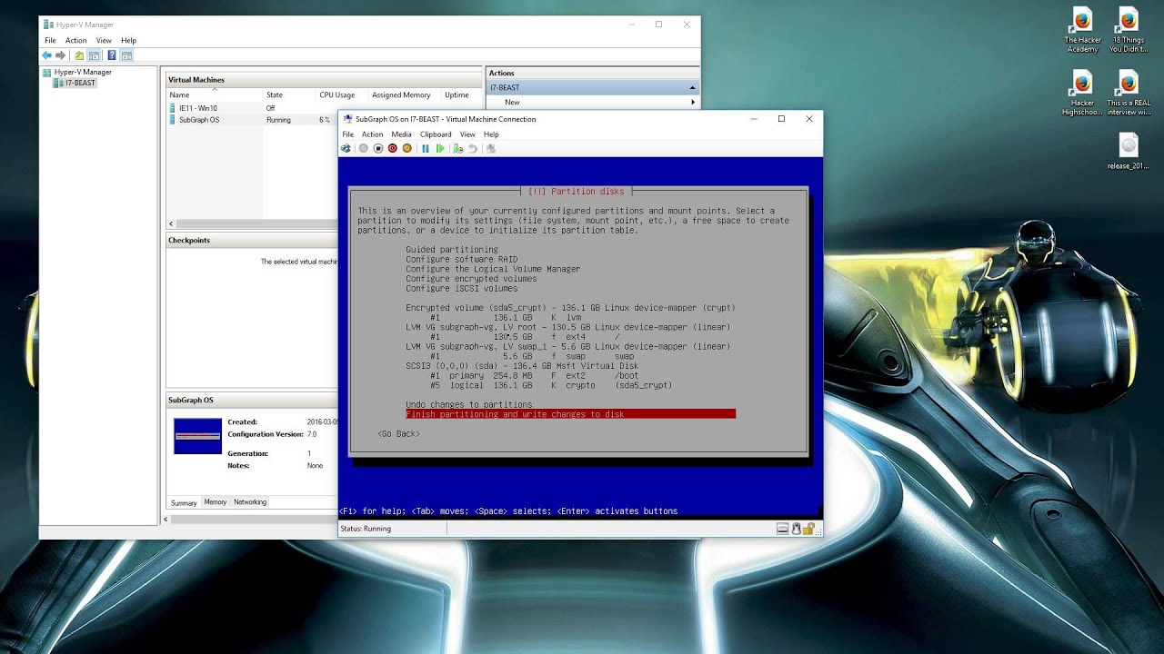Select Configure encrypted volumes option
The width and height of the screenshot is (1164, 654).
point(471,279)
